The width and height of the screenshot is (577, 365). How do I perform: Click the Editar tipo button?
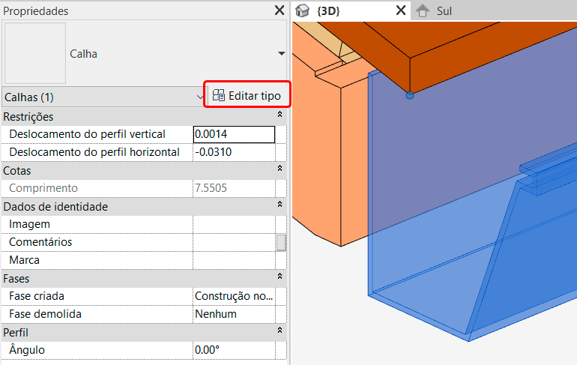click(x=247, y=96)
